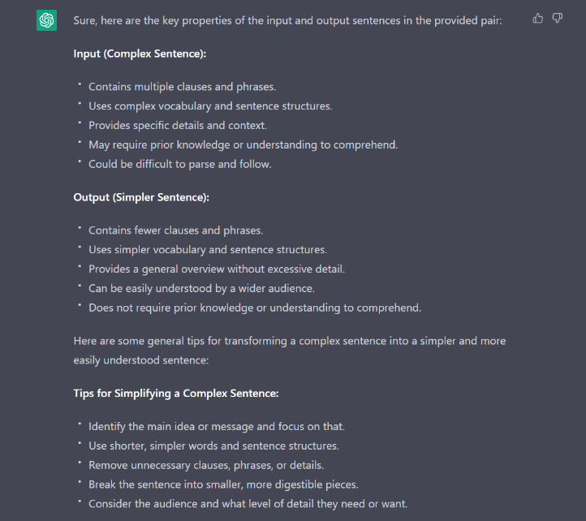Click the opening line starting 'Sure, here are'
This screenshot has width=586, height=521.
coord(287,19)
